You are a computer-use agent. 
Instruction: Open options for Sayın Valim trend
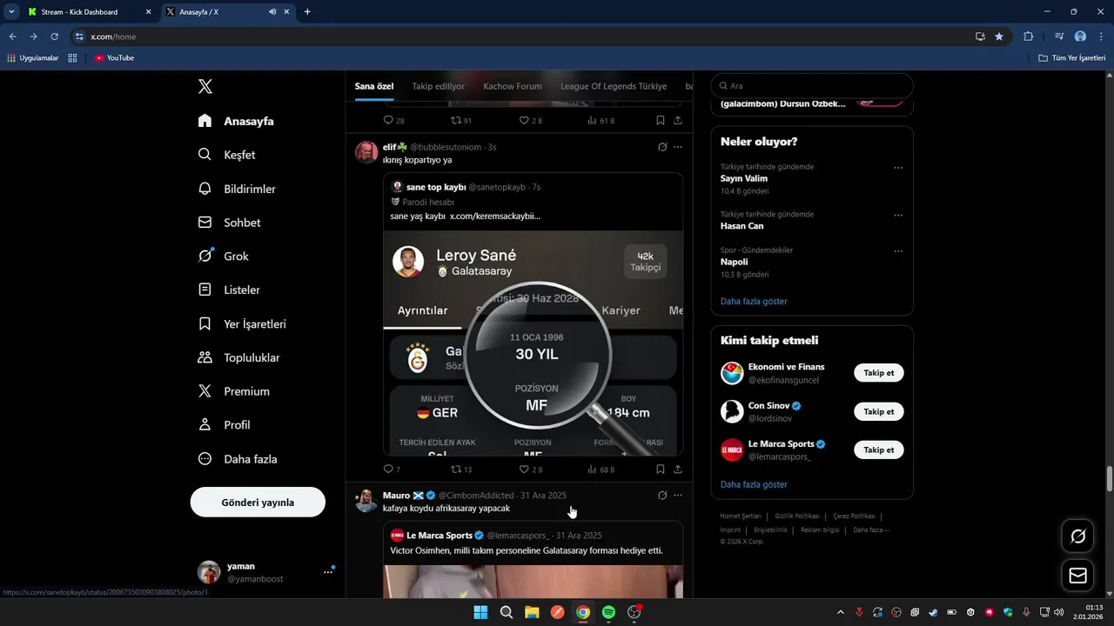898,168
